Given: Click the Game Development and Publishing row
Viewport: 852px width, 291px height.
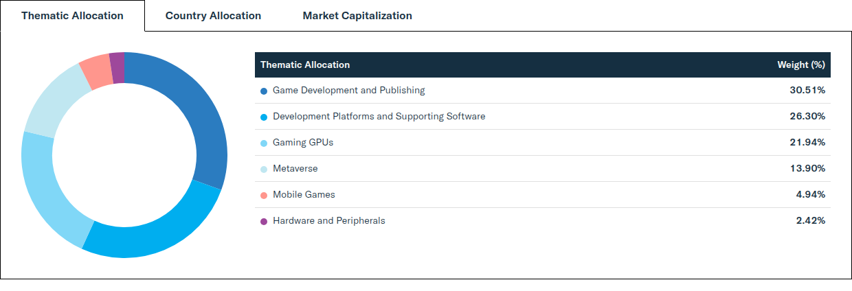Looking at the screenshot, I should pos(543,91).
